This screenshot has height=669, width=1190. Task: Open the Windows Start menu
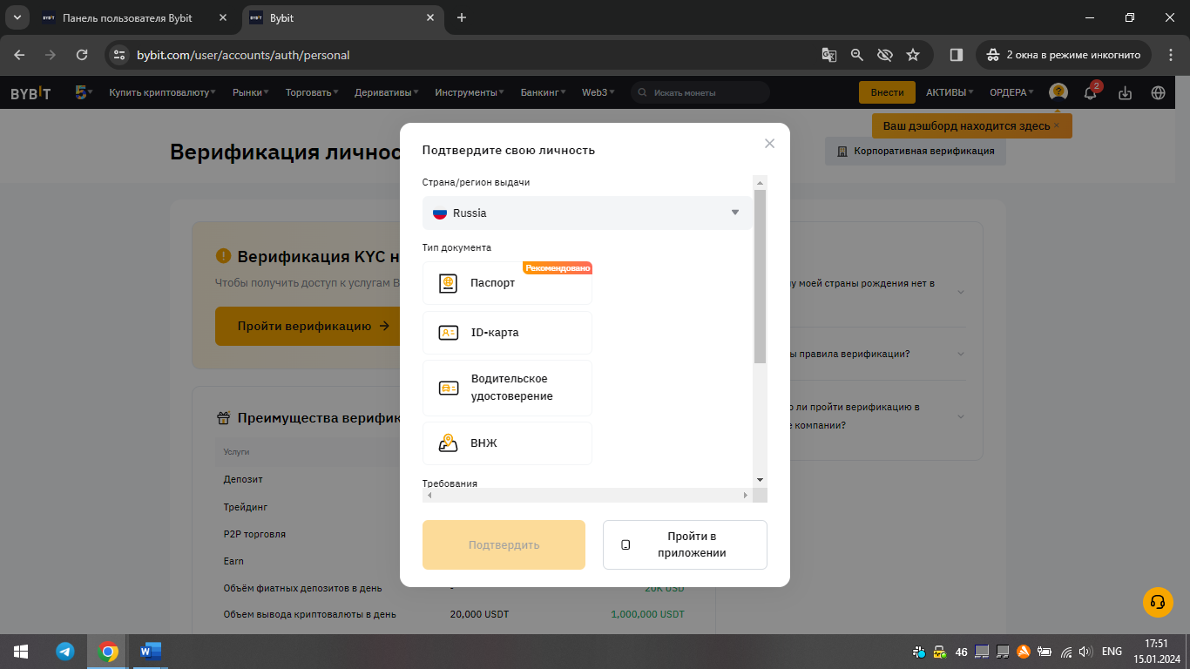click(x=21, y=651)
